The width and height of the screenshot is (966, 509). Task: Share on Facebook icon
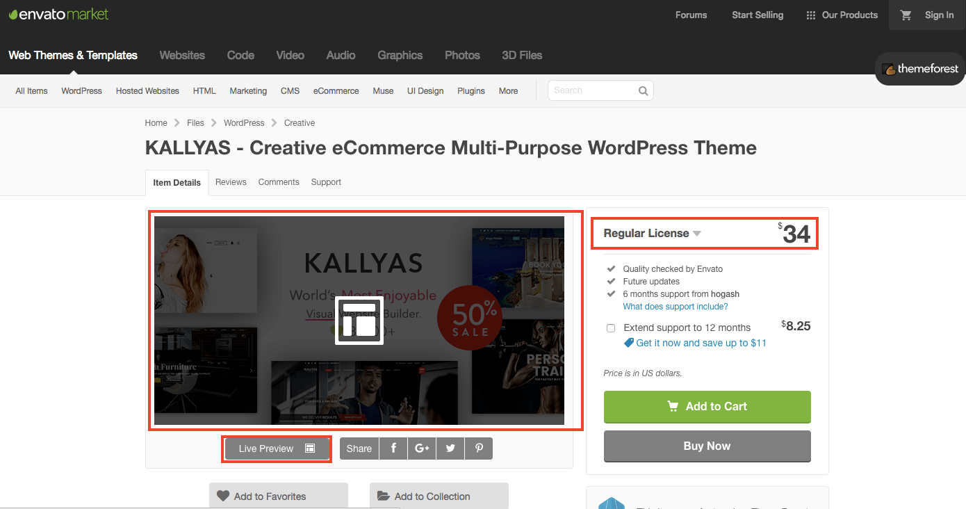(393, 449)
